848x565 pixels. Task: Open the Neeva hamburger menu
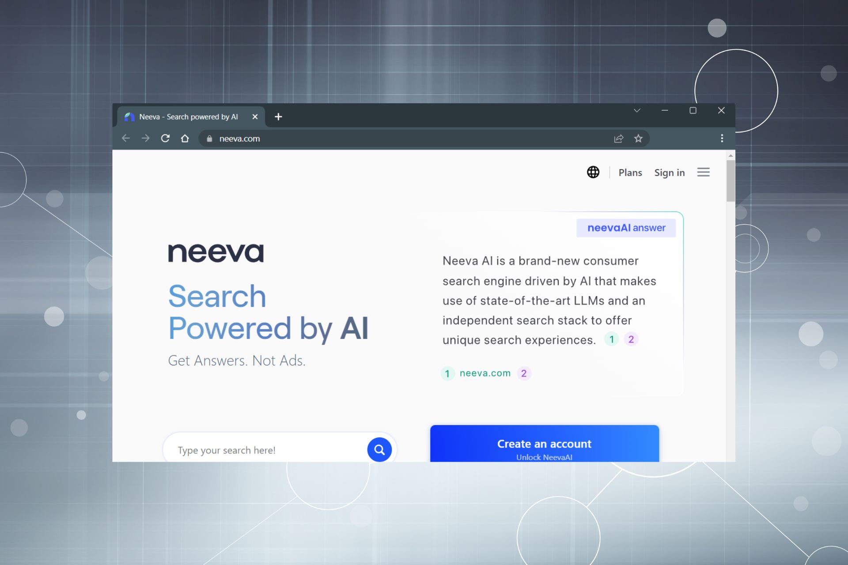click(x=703, y=172)
